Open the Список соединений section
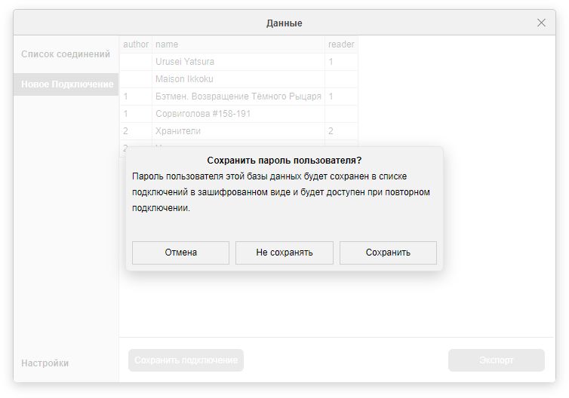This screenshot has height=398, width=569. tap(66, 54)
